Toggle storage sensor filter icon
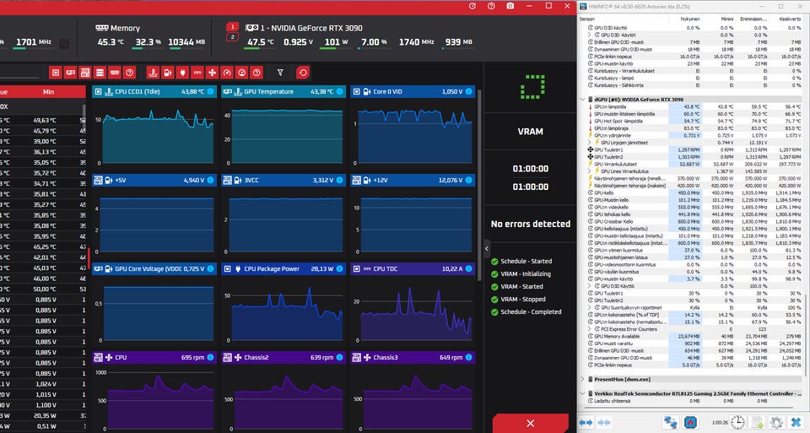Image resolution: width=810 pixels, height=433 pixels. coord(100,73)
